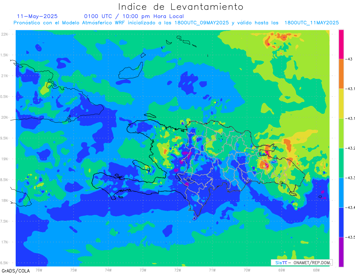
Task: Pick the dark blue legend color band
Action: tap(341, 222)
